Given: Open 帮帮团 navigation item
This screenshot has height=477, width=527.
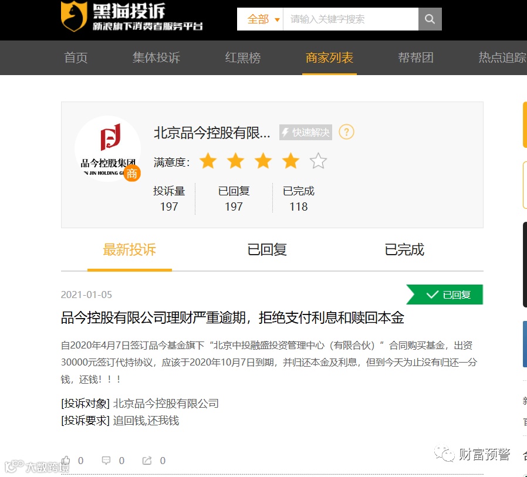Looking at the screenshot, I should point(415,57).
